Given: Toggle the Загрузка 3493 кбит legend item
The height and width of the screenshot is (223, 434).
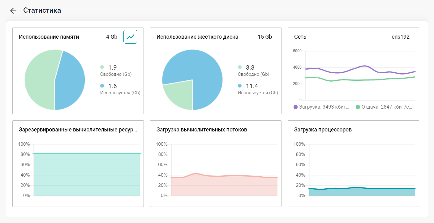Looking at the screenshot, I should click(x=321, y=107).
